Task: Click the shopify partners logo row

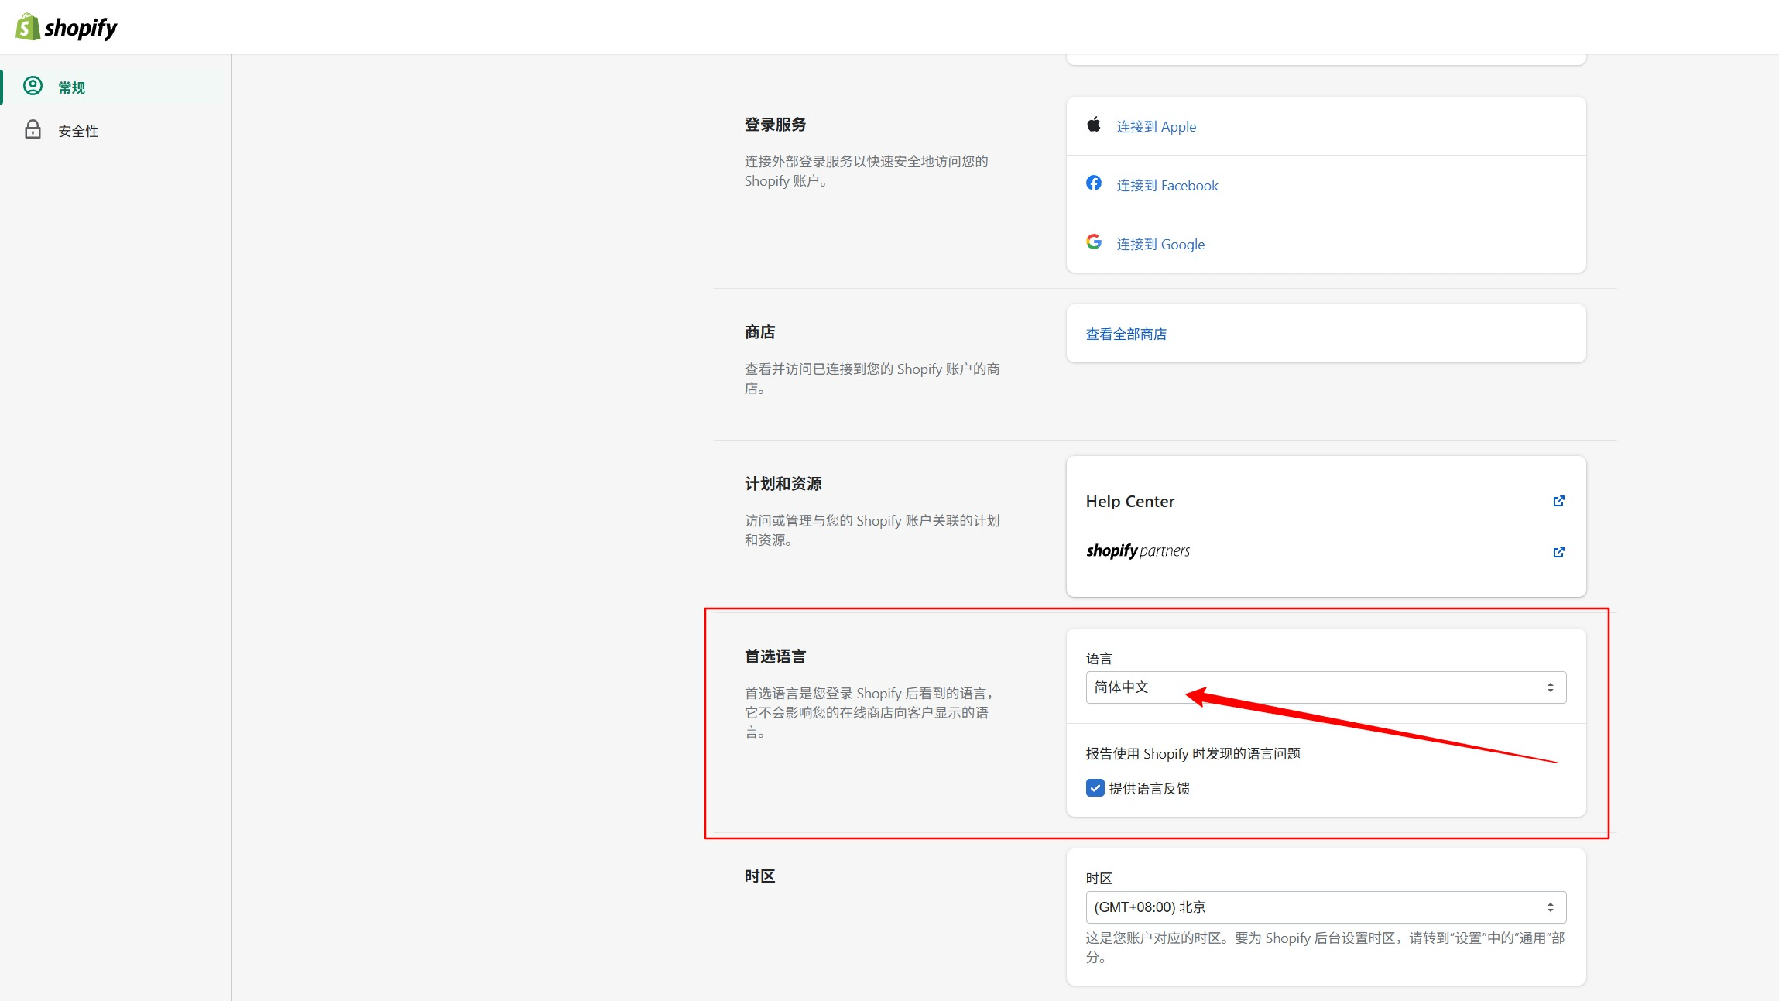Action: [1138, 551]
